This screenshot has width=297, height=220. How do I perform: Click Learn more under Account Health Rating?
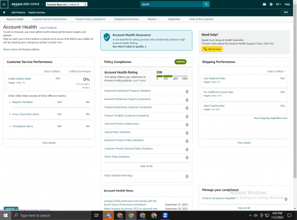click(140, 80)
